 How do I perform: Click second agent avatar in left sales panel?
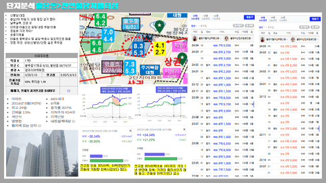pyautogui.click(x=226, y=39)
